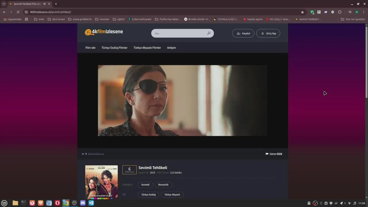This screenshot has height=207, width=368.
Task: Click the movie video player frame
Action: pos(183,101)
